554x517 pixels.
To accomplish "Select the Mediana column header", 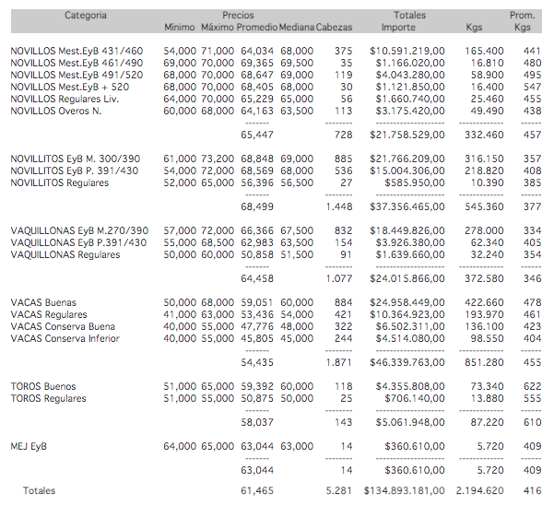I will [x=296, y=28].
